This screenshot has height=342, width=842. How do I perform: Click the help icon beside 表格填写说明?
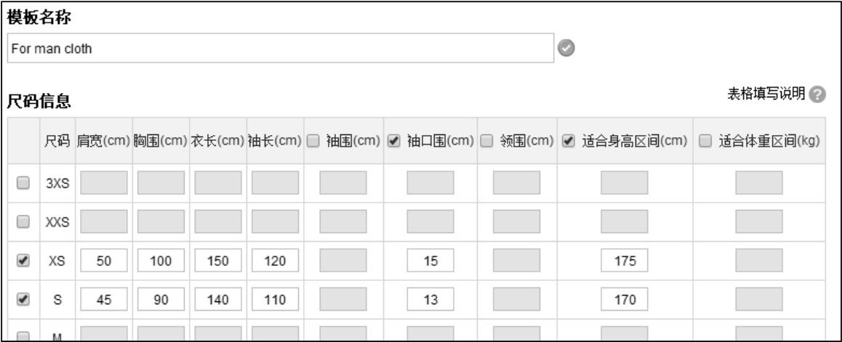tap(817, 95)
